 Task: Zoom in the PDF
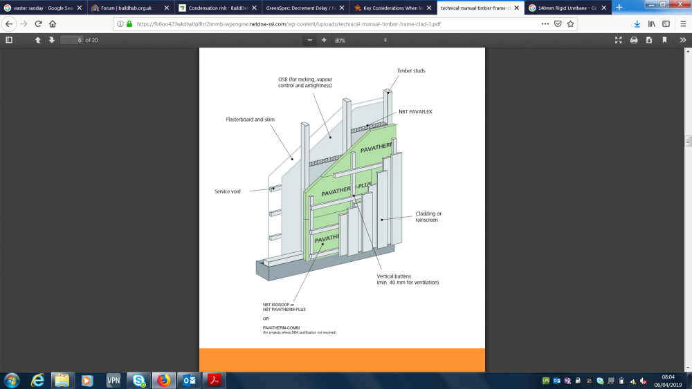tap(324, 40)
